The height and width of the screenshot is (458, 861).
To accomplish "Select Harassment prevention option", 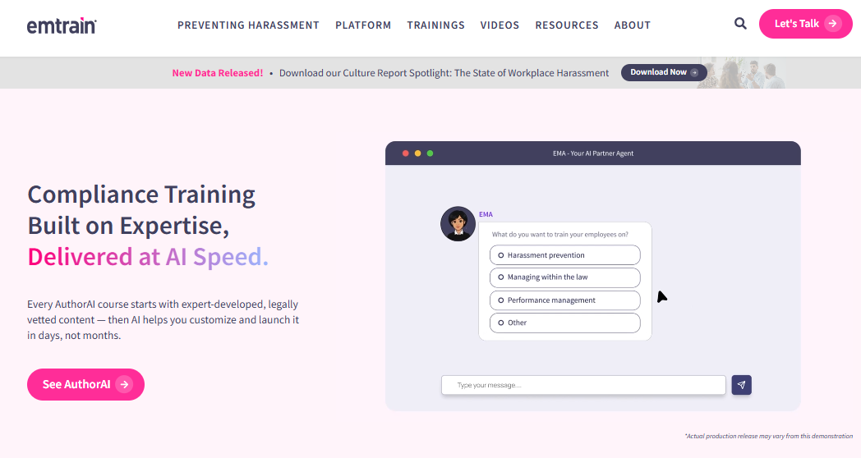I will point(564,255).
